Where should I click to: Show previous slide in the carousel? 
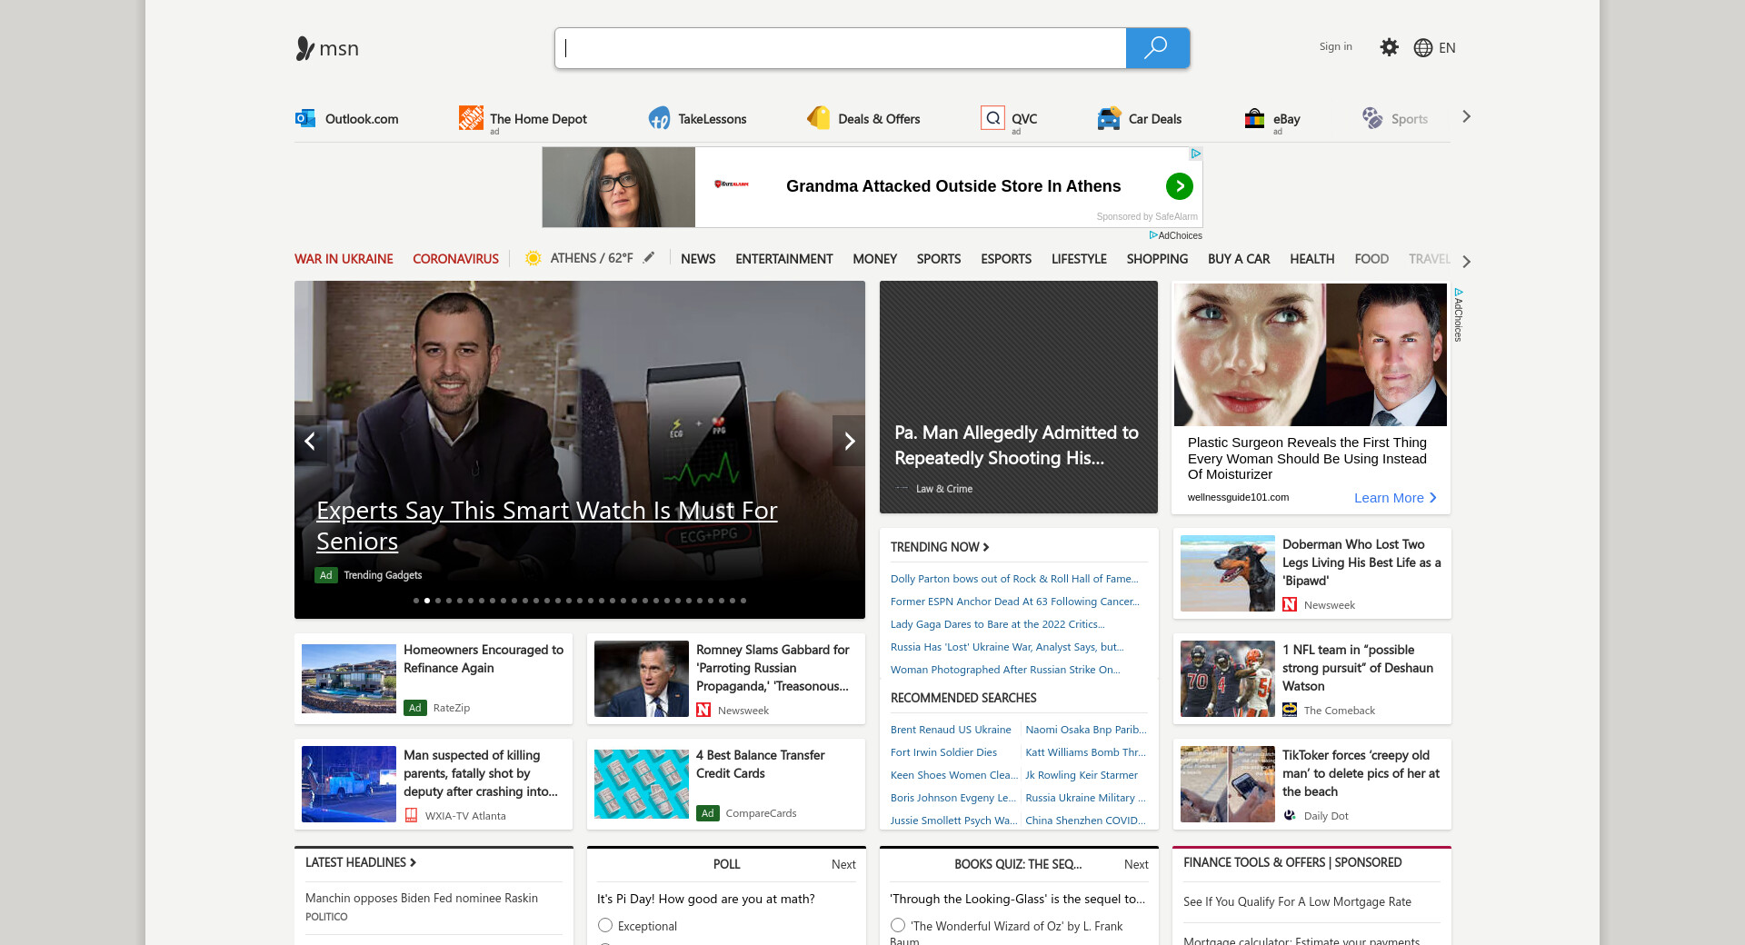(310, 442)
